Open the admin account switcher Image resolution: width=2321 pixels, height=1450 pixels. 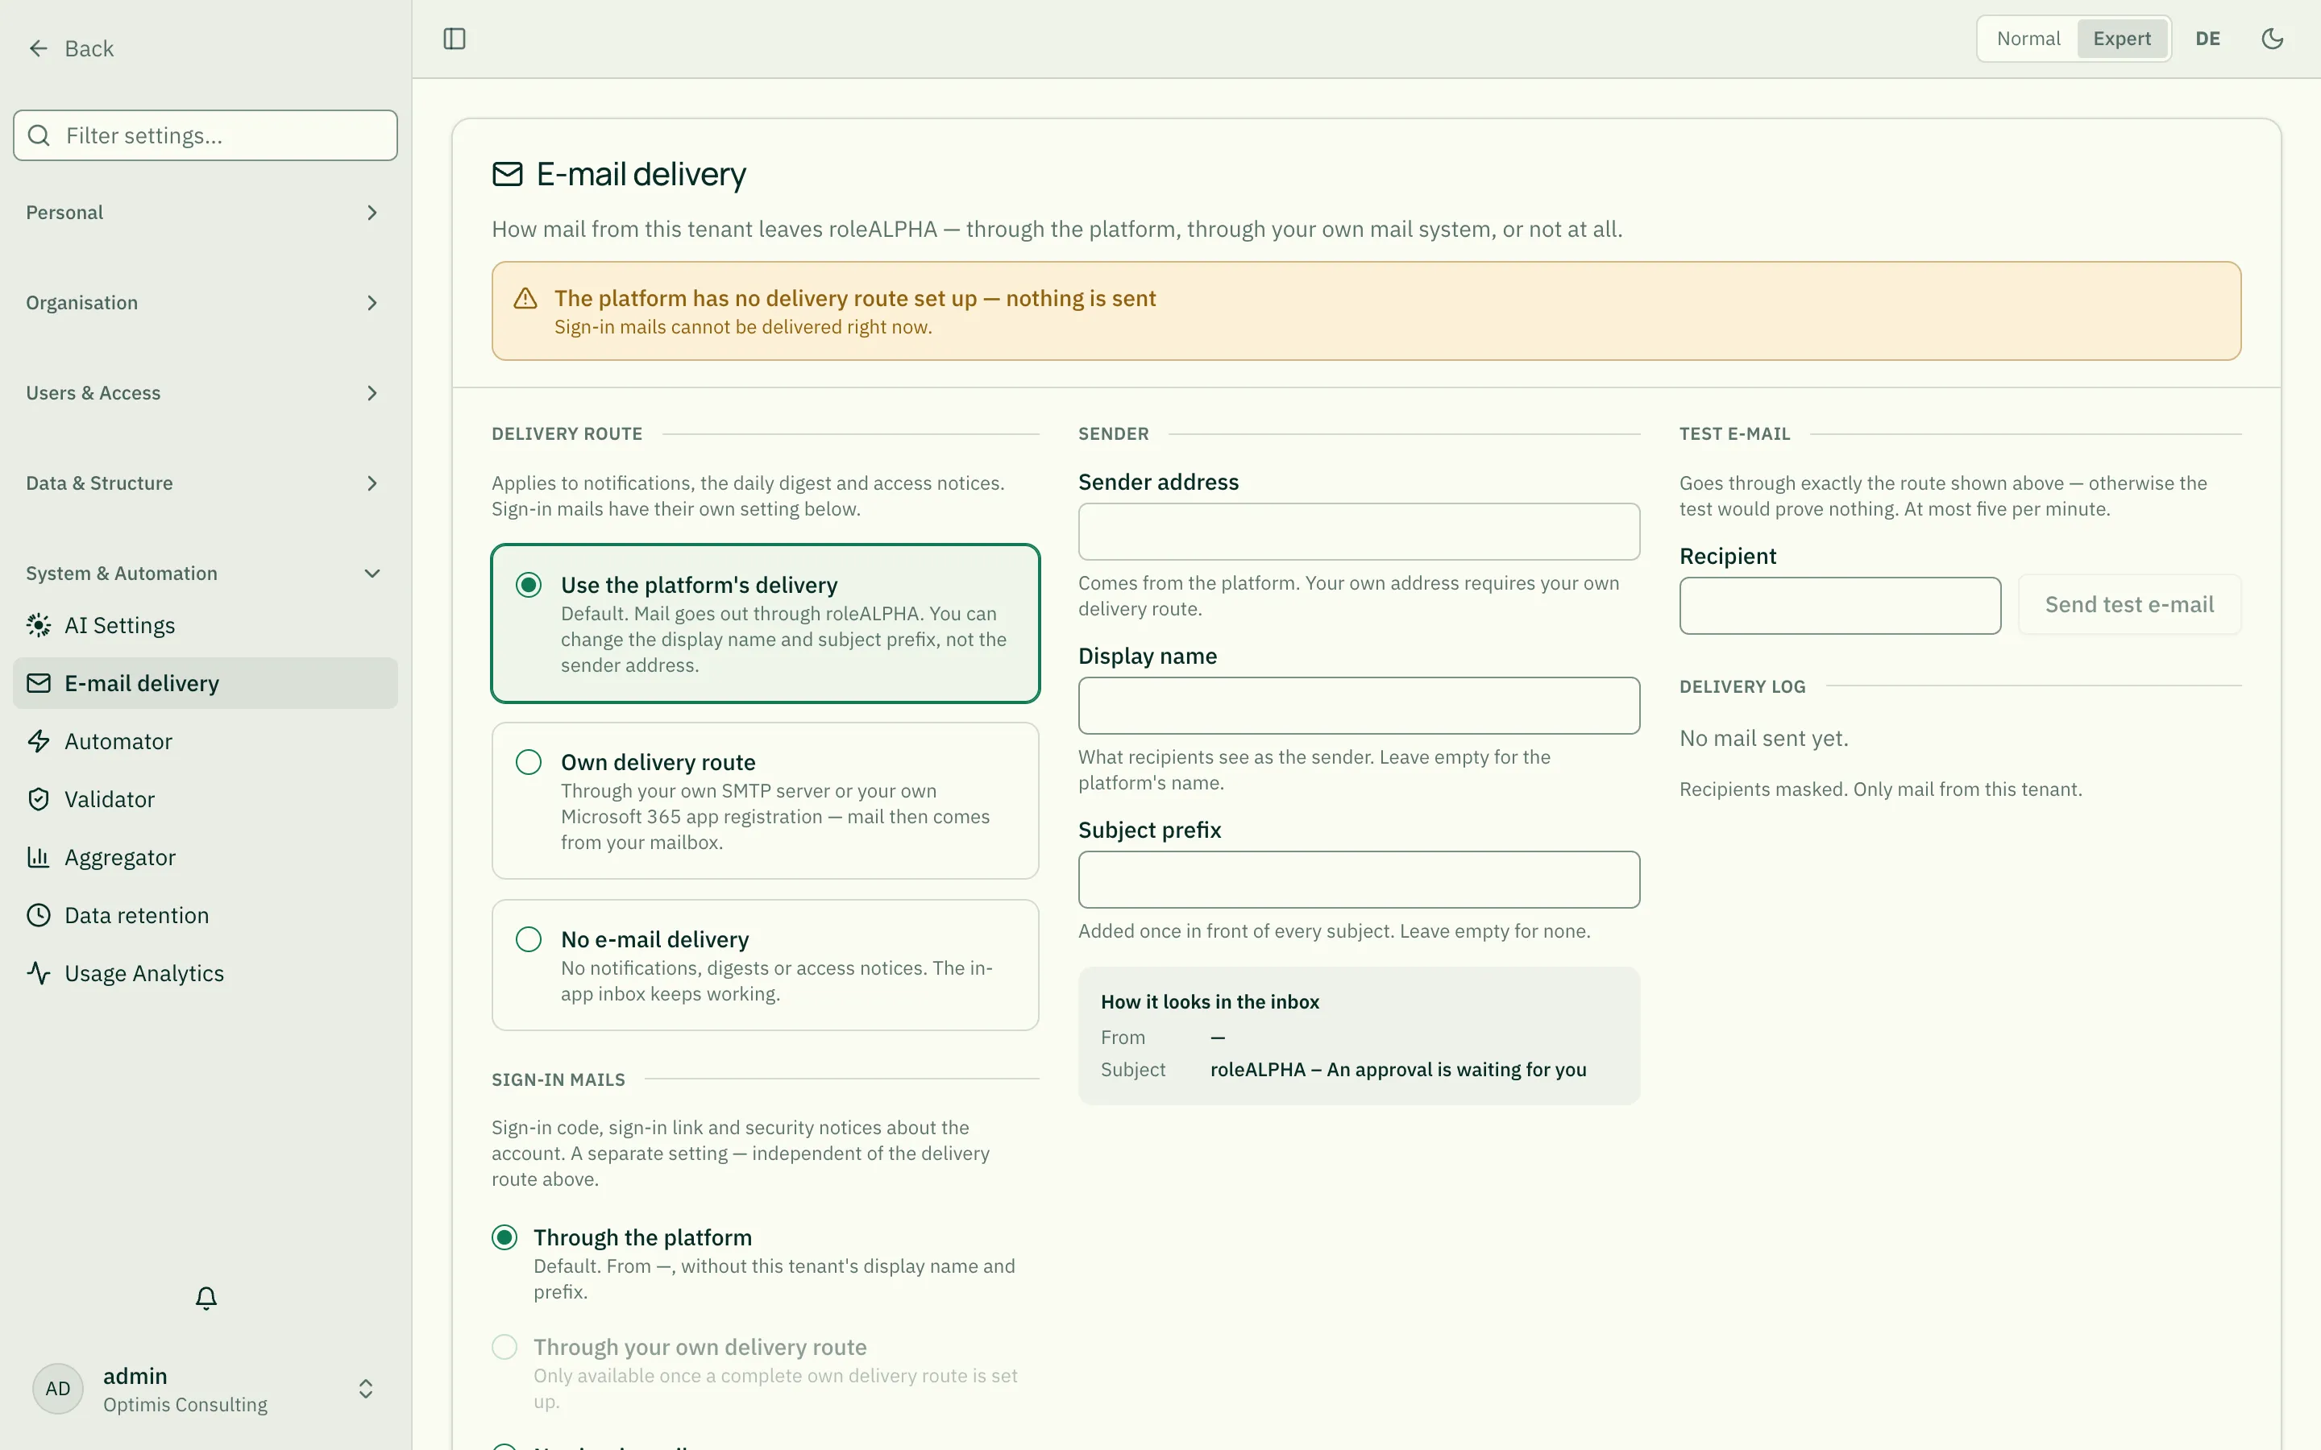[206, 1389]
